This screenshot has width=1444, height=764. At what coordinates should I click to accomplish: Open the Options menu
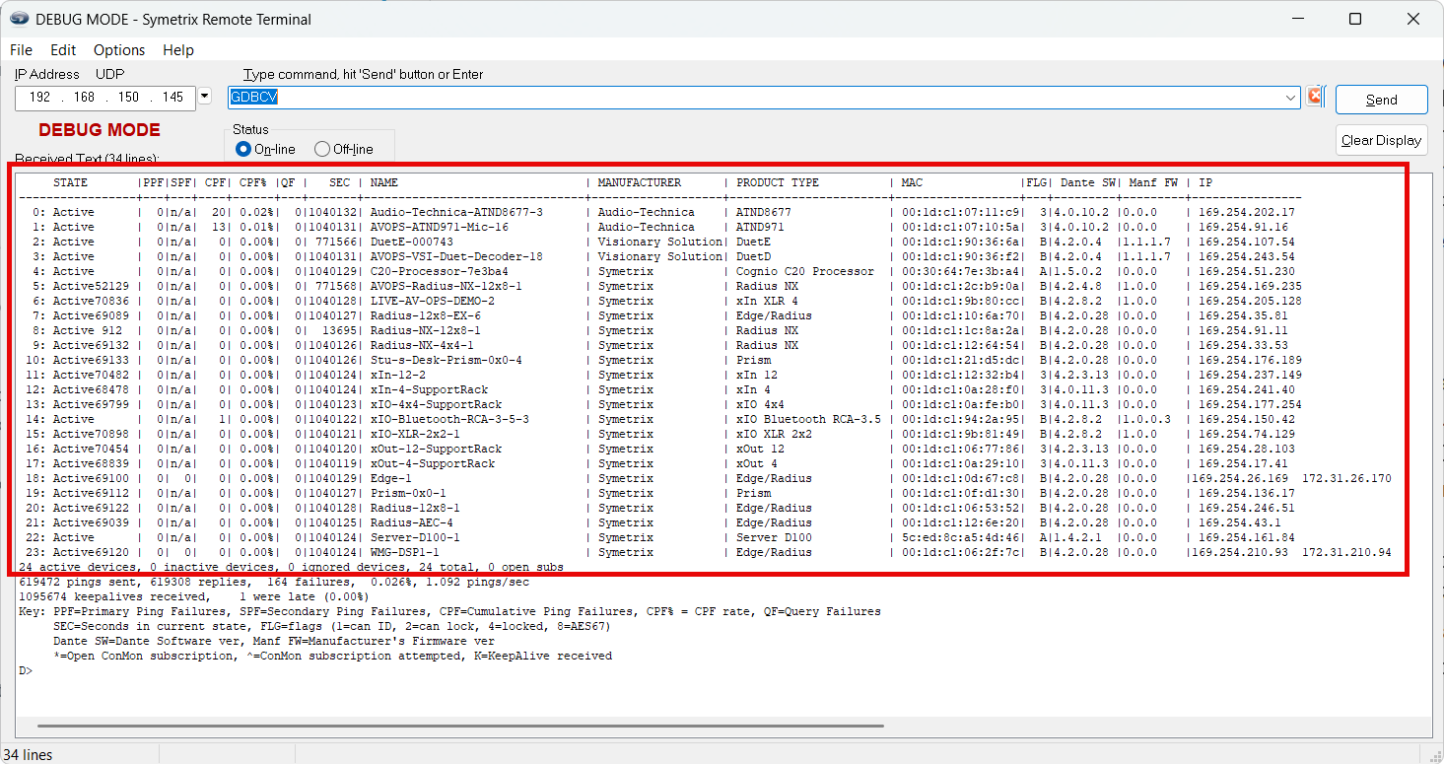(x=119, y=49)
